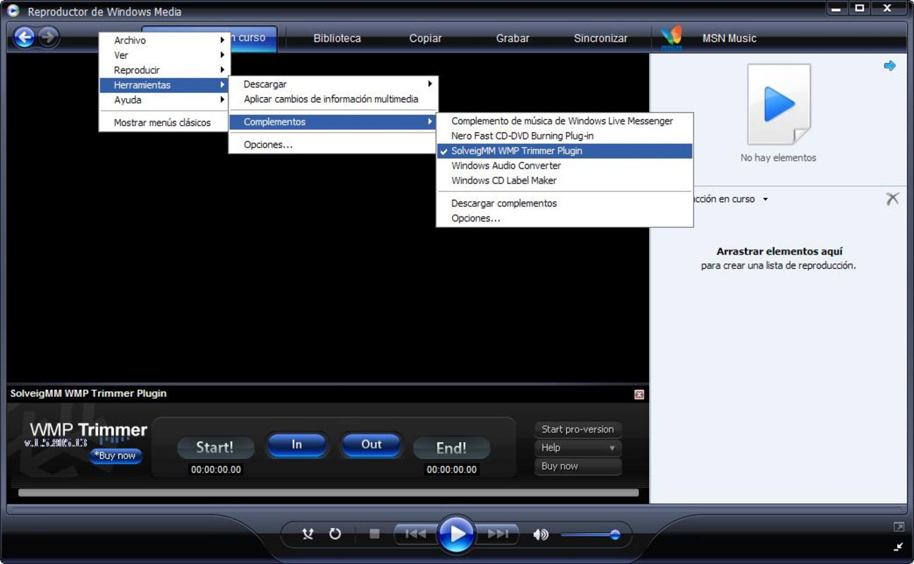Image resolution: width=914 pixels, height=564 pixels.
Task: Switch to full screen view icon
Action: pyautogui.click(x=898, y=527)
